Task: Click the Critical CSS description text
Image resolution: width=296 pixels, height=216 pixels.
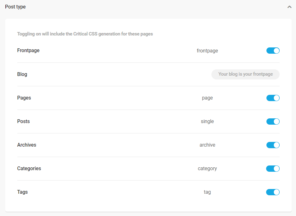Action: [x=85, y=34]
